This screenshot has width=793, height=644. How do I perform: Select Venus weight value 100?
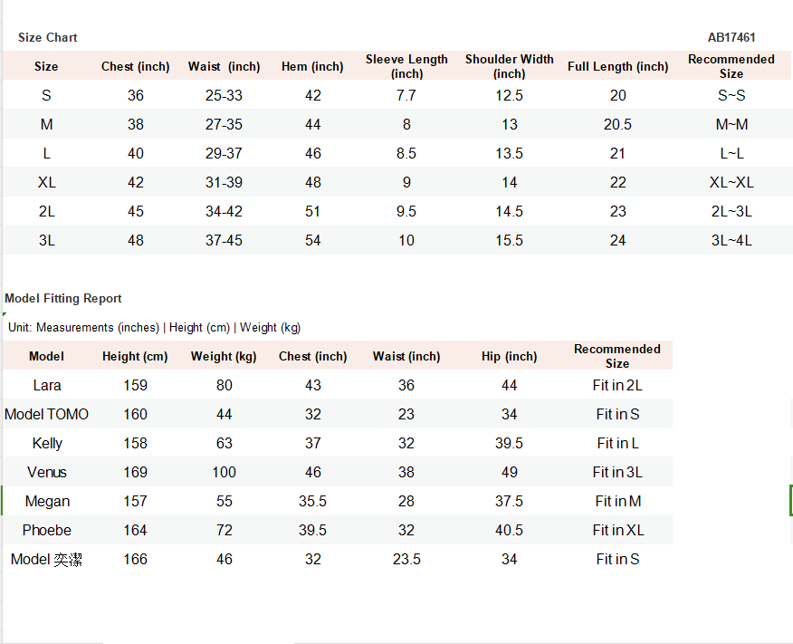(x=224, y=472)
